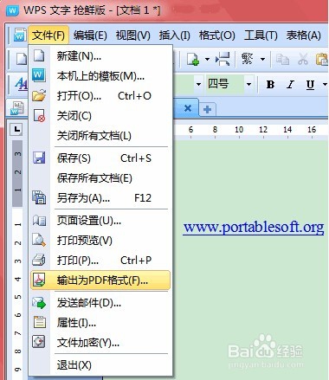The width and height of the screenshot is (329, 380).
Task: Click the new blank document toolbar icon
Action: pos(22,59)
